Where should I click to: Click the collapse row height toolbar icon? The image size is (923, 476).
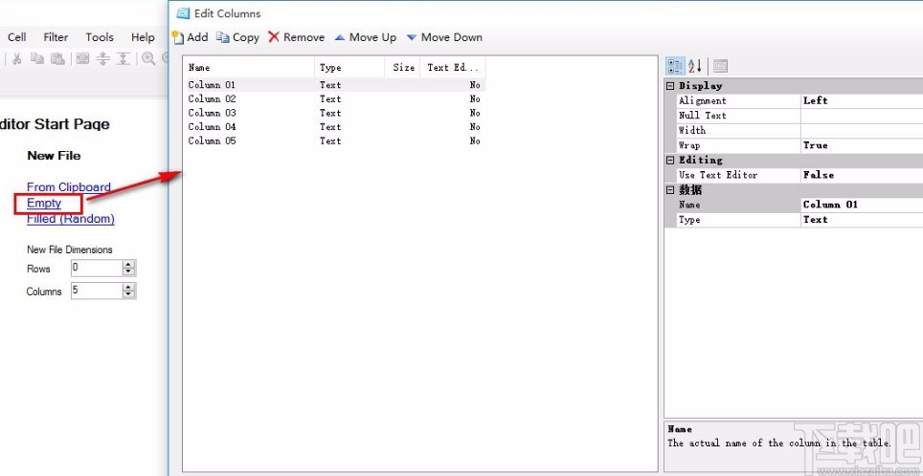(x=123, y=58)
